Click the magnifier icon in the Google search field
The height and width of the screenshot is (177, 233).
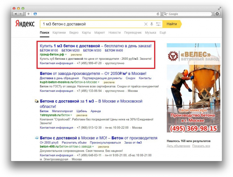tap(165, 14)
